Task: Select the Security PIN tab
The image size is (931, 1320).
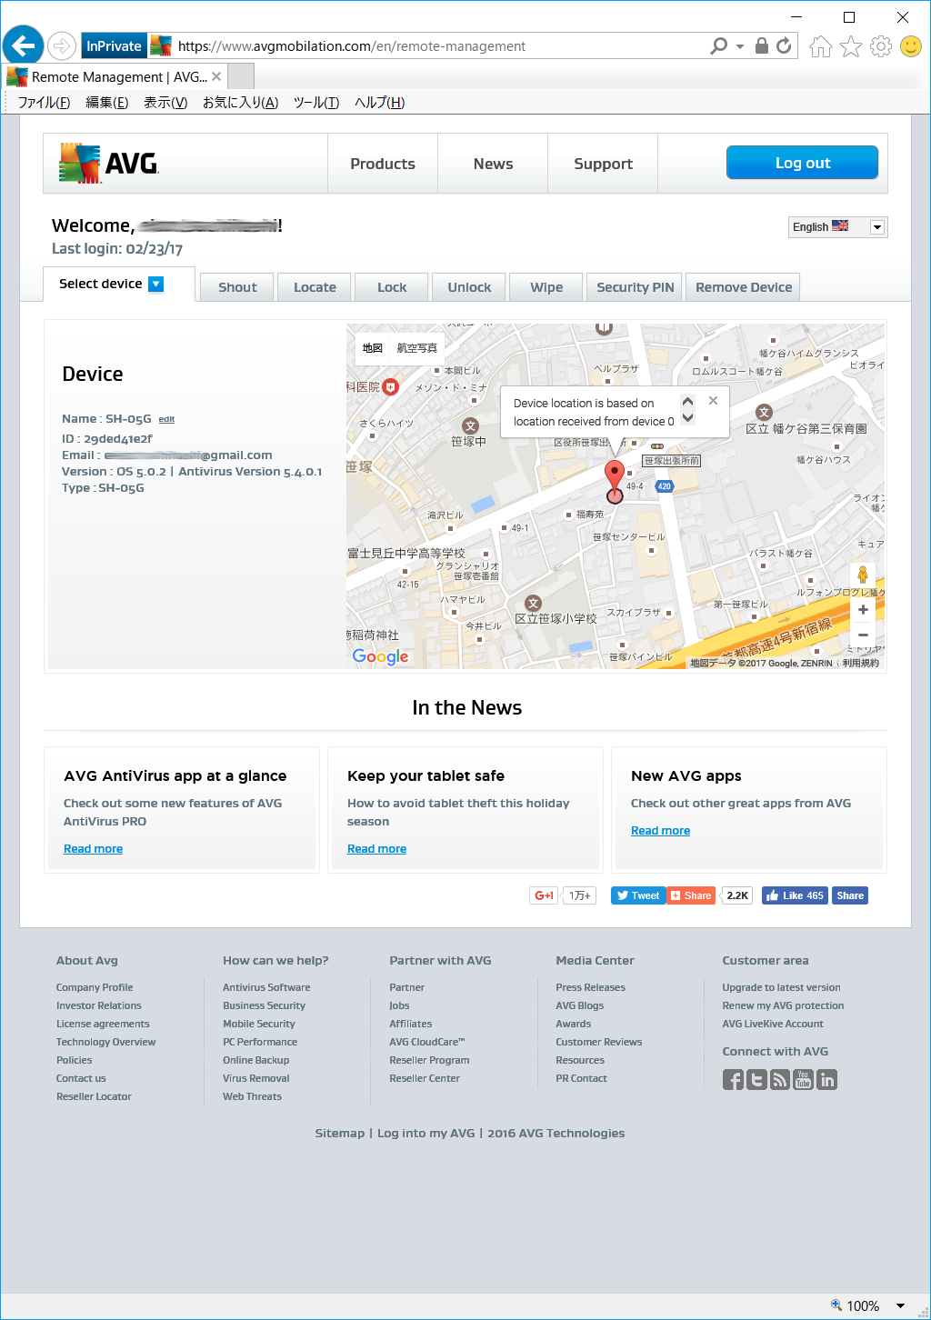Action: click(x=636, y=287)
